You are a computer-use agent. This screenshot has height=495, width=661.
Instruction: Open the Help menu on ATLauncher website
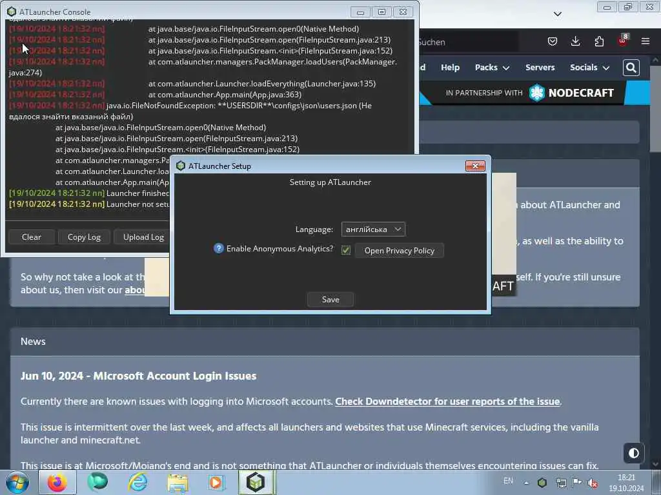click(450, 67)
